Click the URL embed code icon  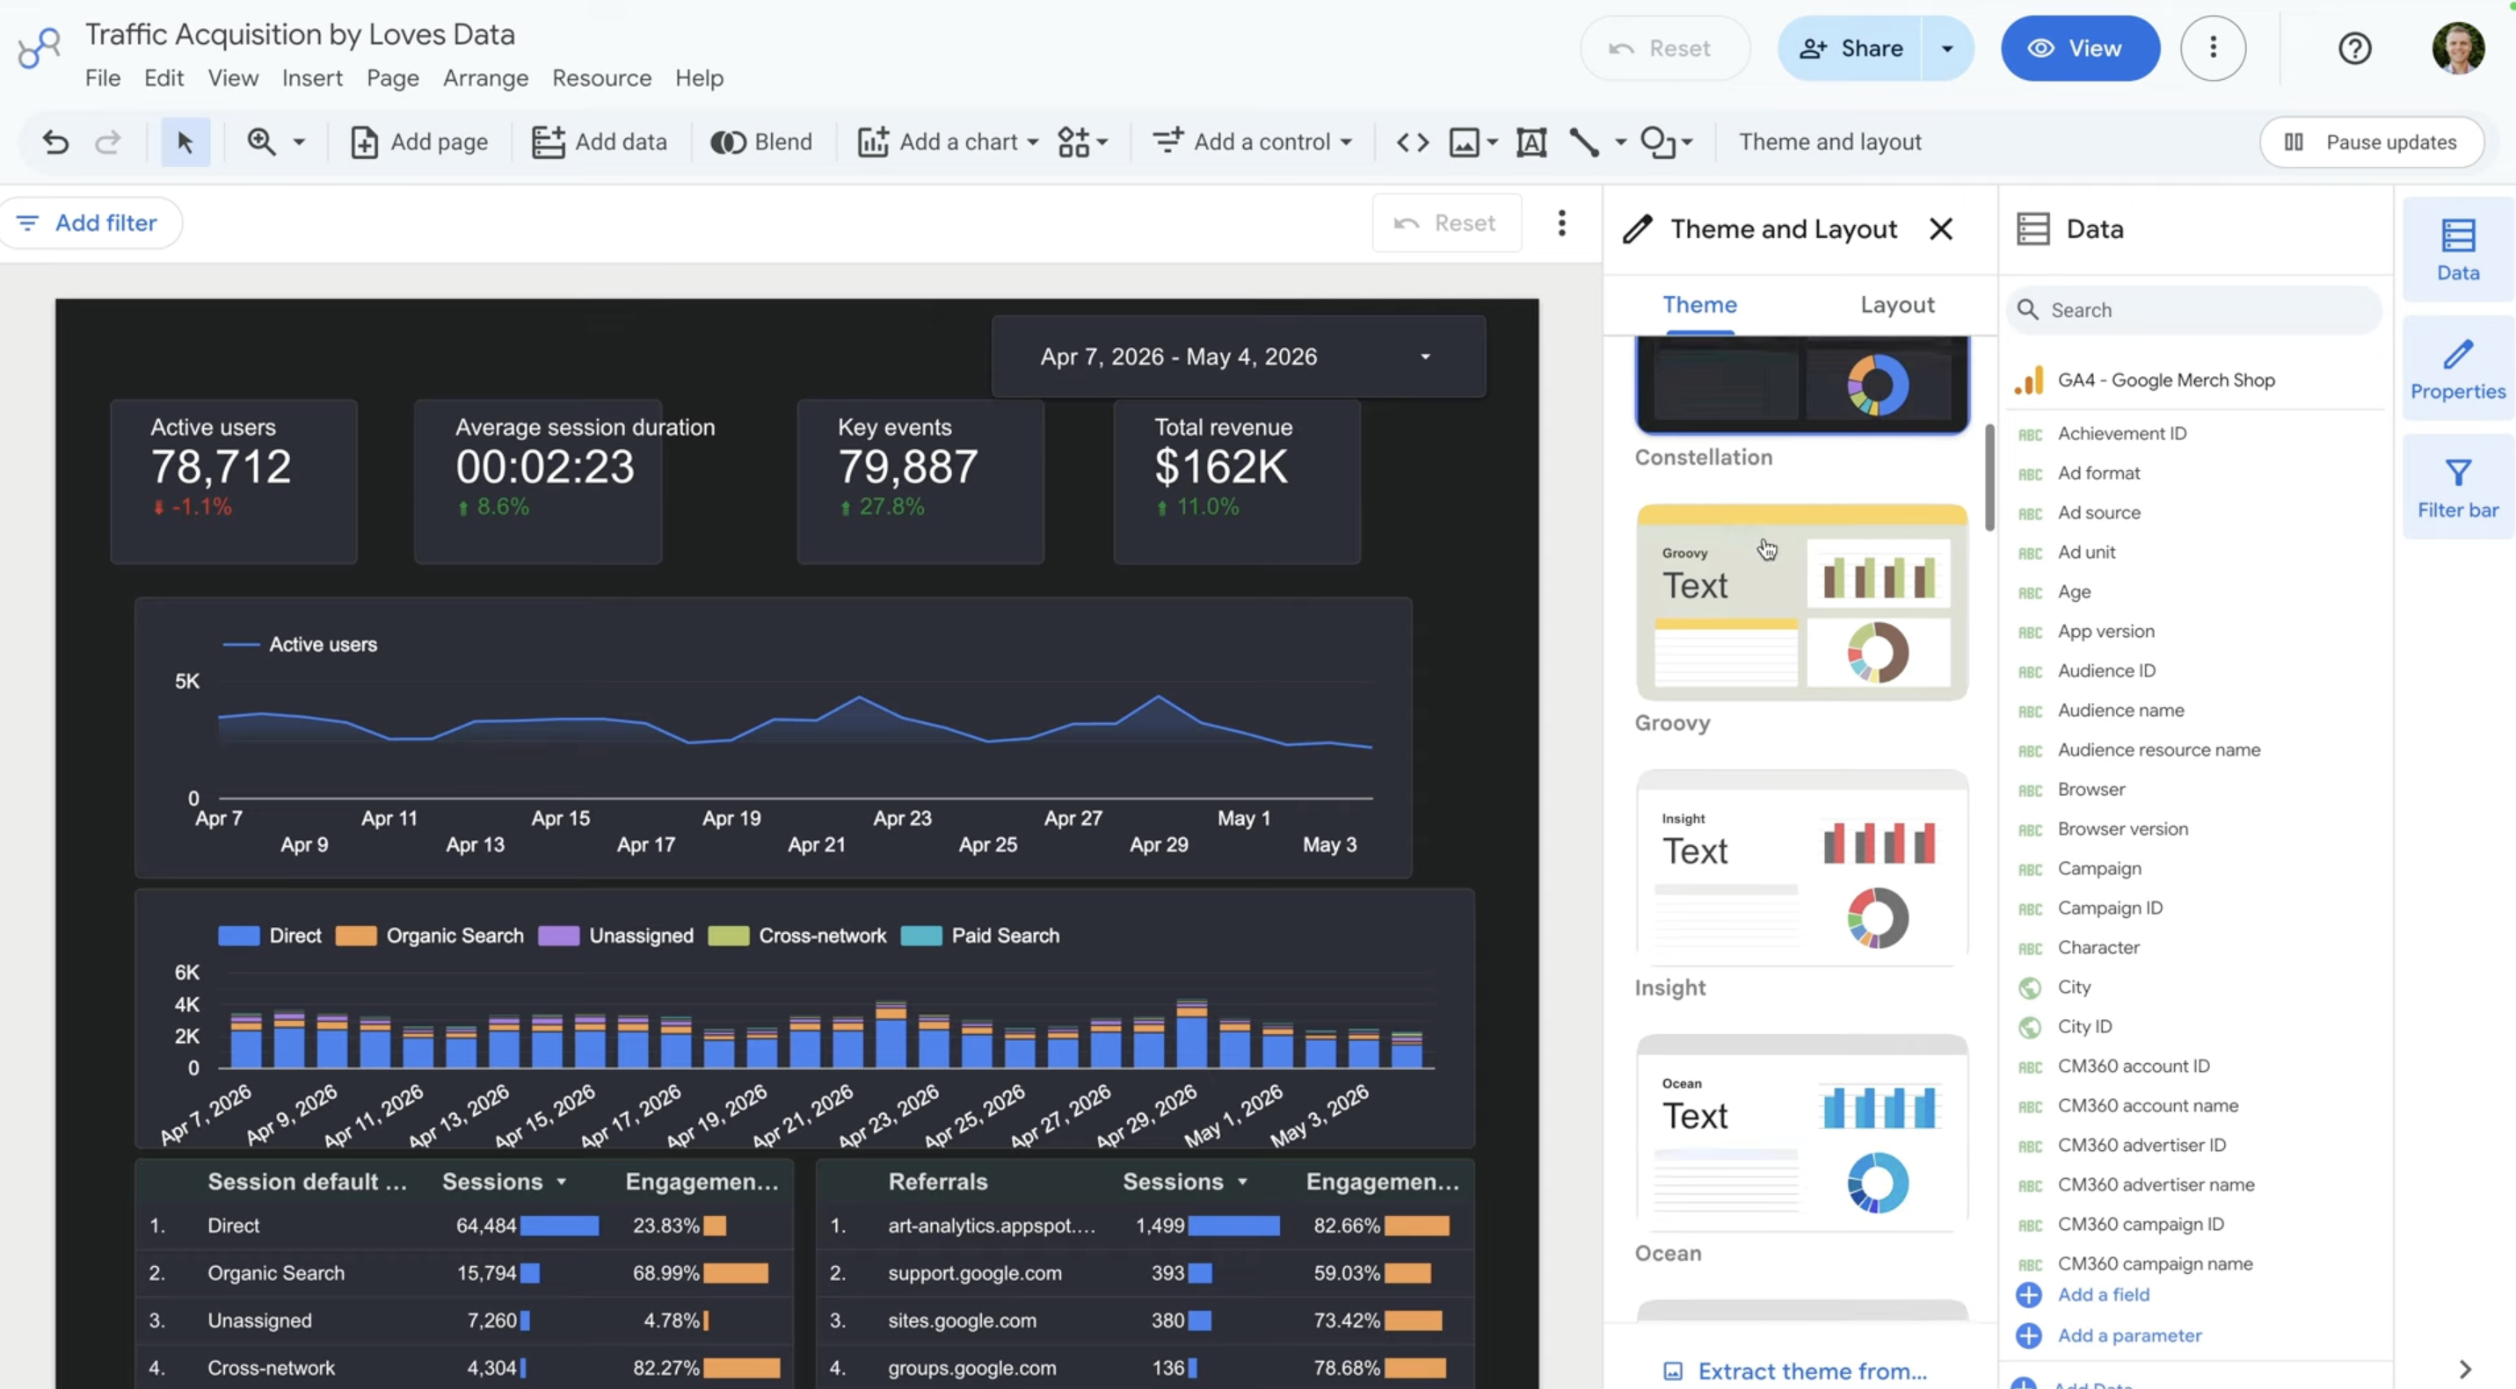tap(1413, 142)
